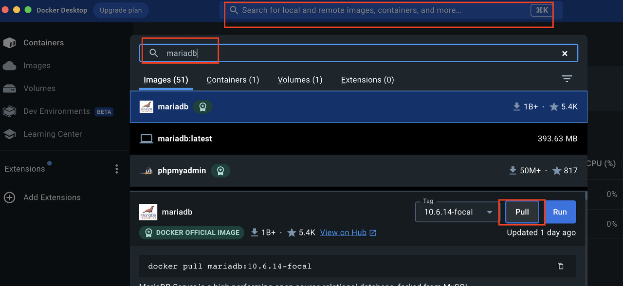This screenshot has height=286, width=623.
Task: Click the magnifier icon in top search bar
Action: pyautogui.click(x=234, y=10)
